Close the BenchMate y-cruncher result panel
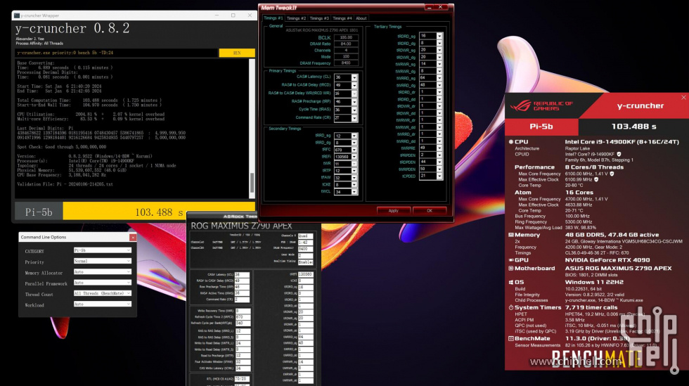Viewport: 689px width, 386px height. click(683, 98)
